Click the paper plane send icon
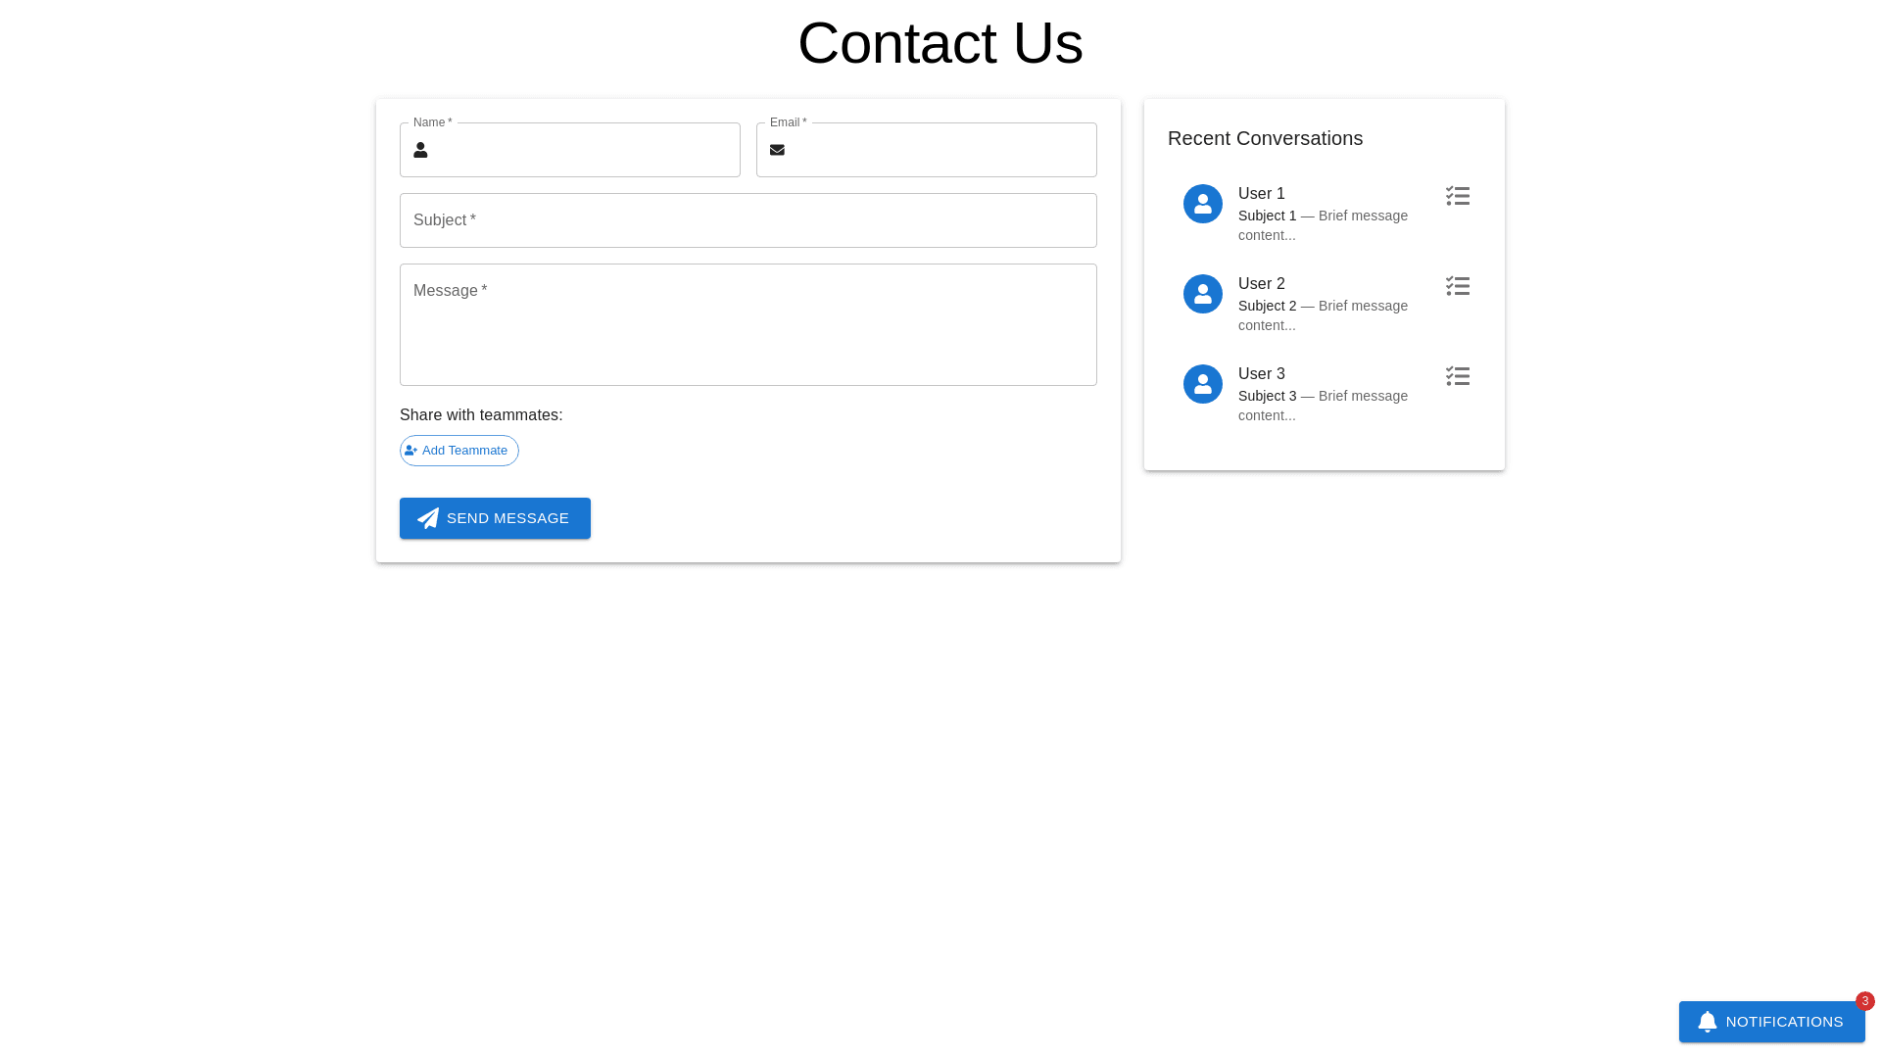Viewport: 1881px width, 1058px height. pyautogui.click(x=428, y=518)
